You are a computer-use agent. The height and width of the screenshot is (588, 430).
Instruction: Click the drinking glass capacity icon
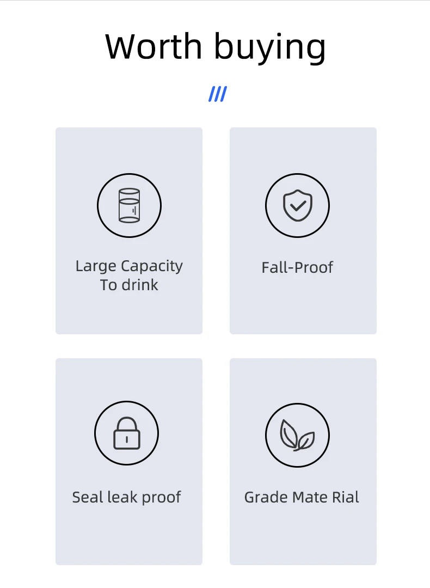(x=130, y=205)
